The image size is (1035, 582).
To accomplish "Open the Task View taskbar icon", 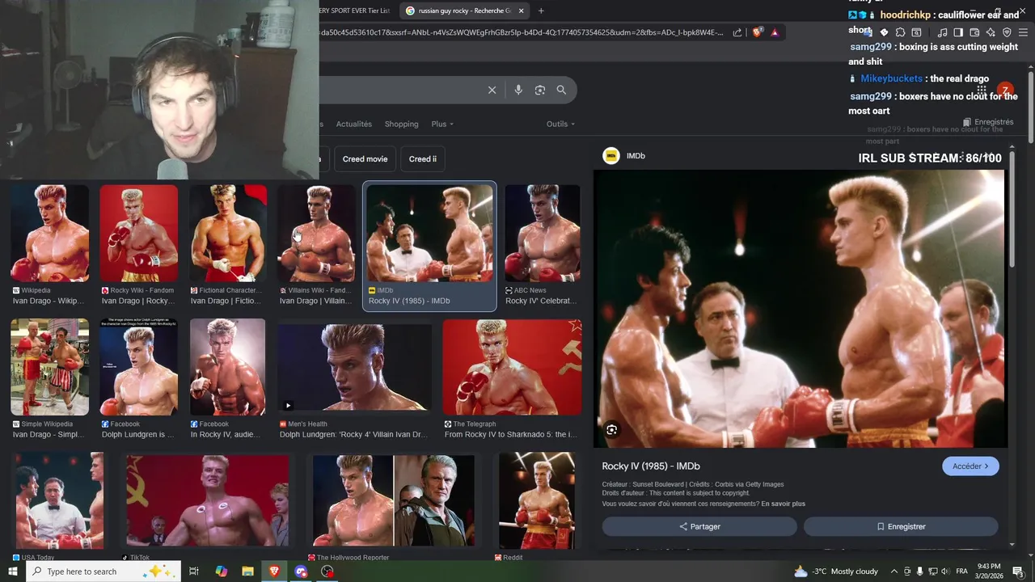I will (x=194, y=571).
